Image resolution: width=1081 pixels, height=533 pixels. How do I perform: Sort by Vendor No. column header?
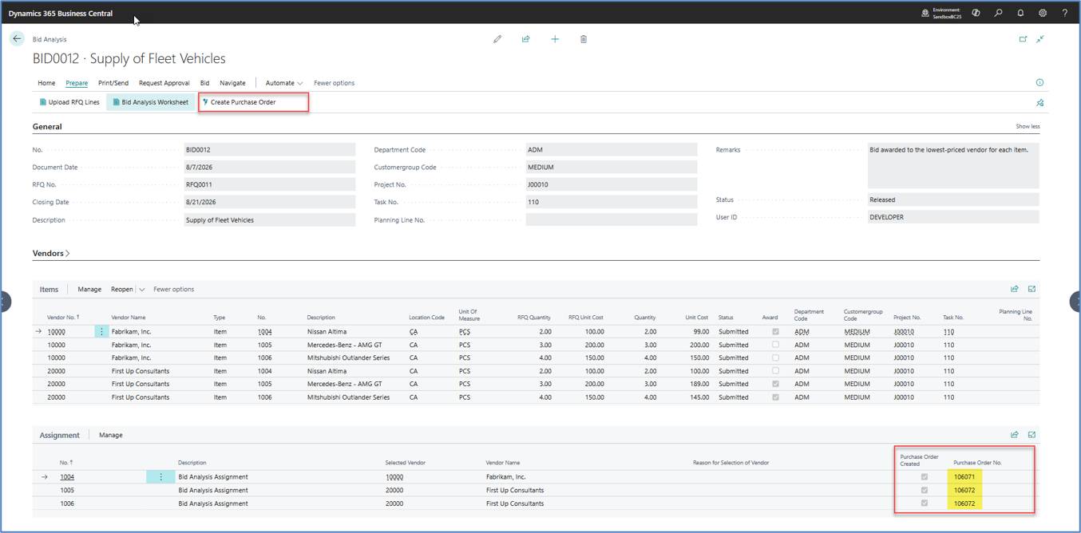63,318
